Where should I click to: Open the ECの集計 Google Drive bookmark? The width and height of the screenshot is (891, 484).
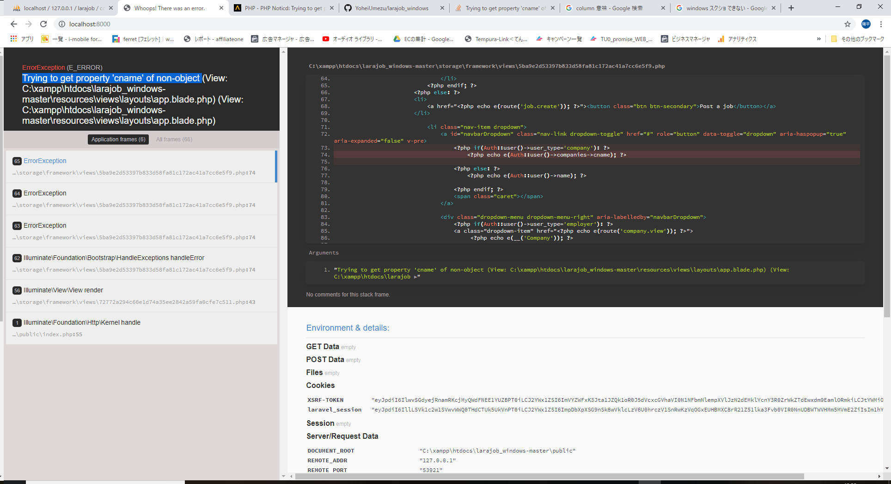[x=423, y=39]
